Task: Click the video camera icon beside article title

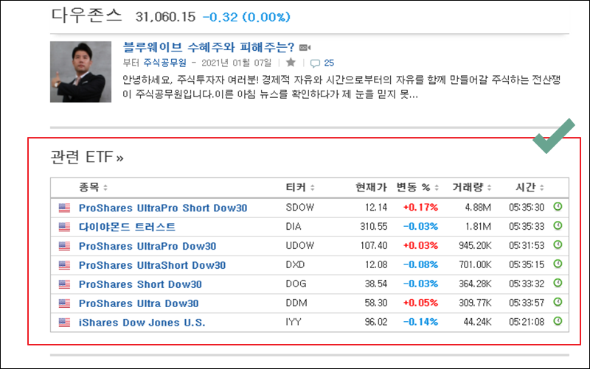Action: (305, 48)
